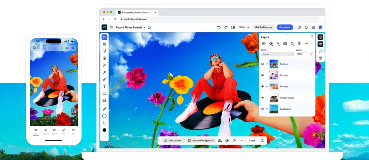
Task: Pick the Eyedropper tool
Action: (104, 109)
